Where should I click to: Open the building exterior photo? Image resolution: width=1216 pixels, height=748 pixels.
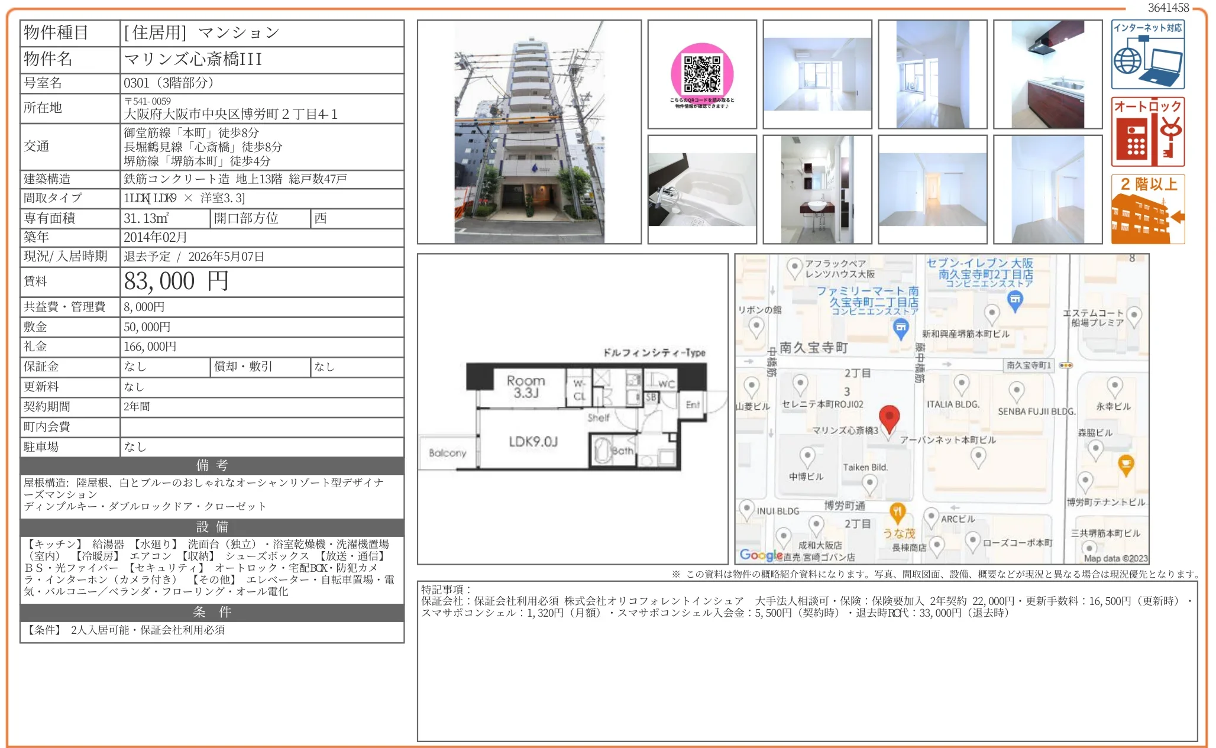529,132
